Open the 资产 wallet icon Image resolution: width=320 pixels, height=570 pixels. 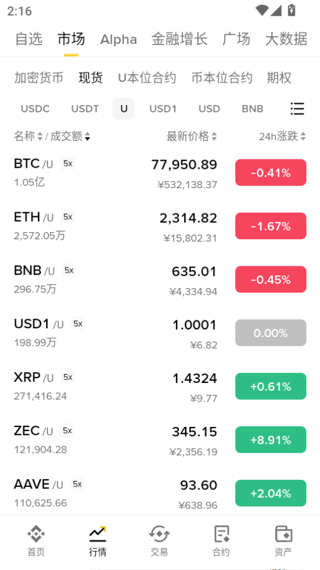[283, 534]
